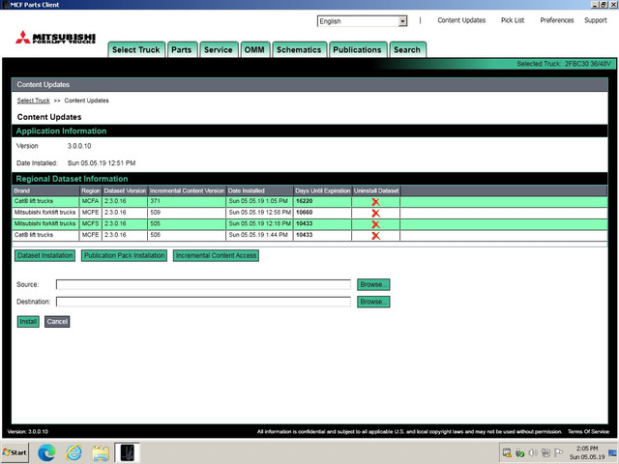Screen dimensions: 619x464
Task: Click the Incremental Content Access button
Action: coord(216,255)
